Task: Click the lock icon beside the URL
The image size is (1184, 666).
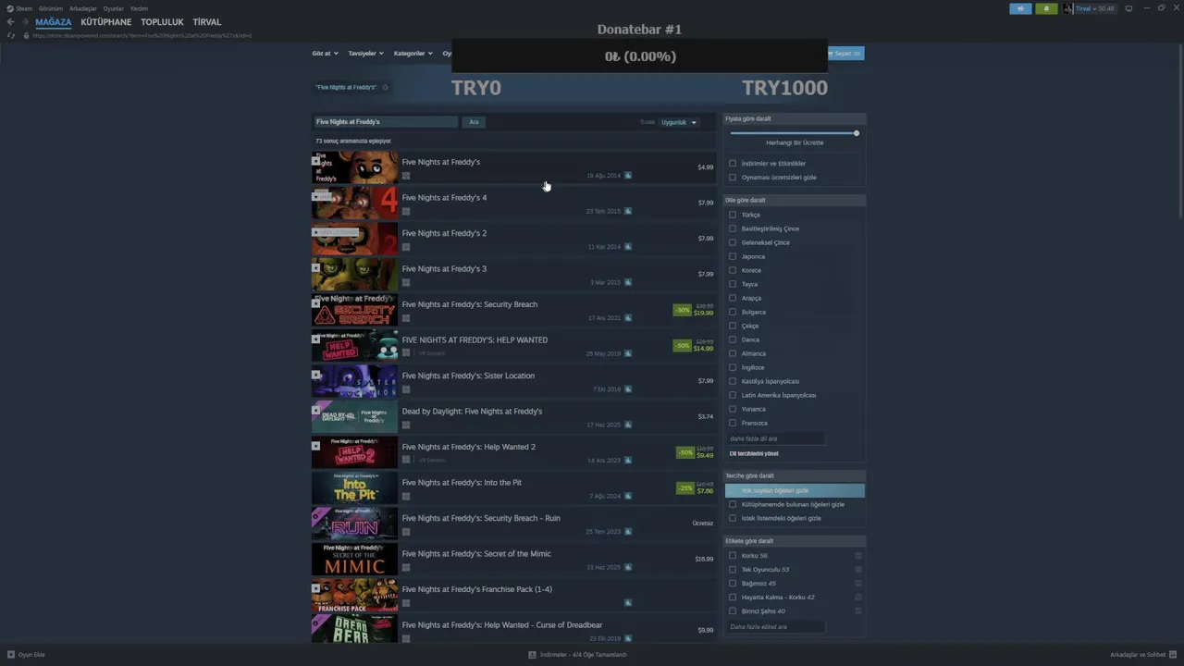Action: pyautogui.click(x=26, y=35)
